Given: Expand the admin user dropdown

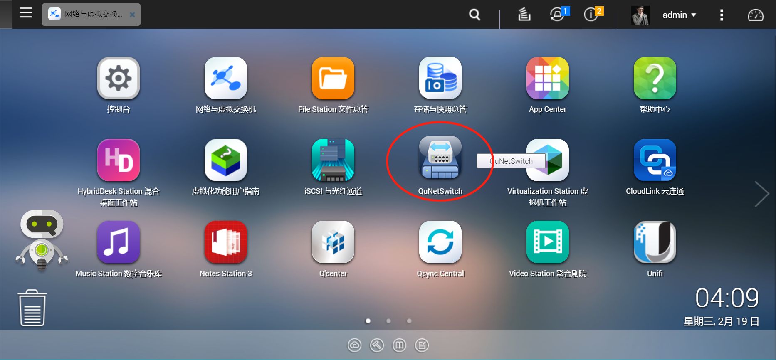Looking at the screenshot, I should tap(679, 15).
